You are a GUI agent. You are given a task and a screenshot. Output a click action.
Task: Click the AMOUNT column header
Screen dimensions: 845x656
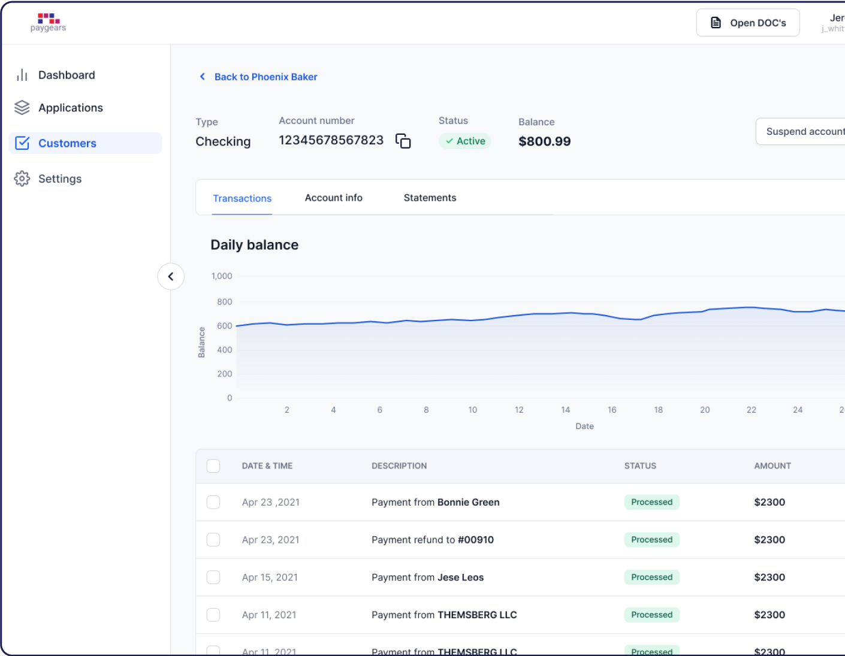coord(772,466)
